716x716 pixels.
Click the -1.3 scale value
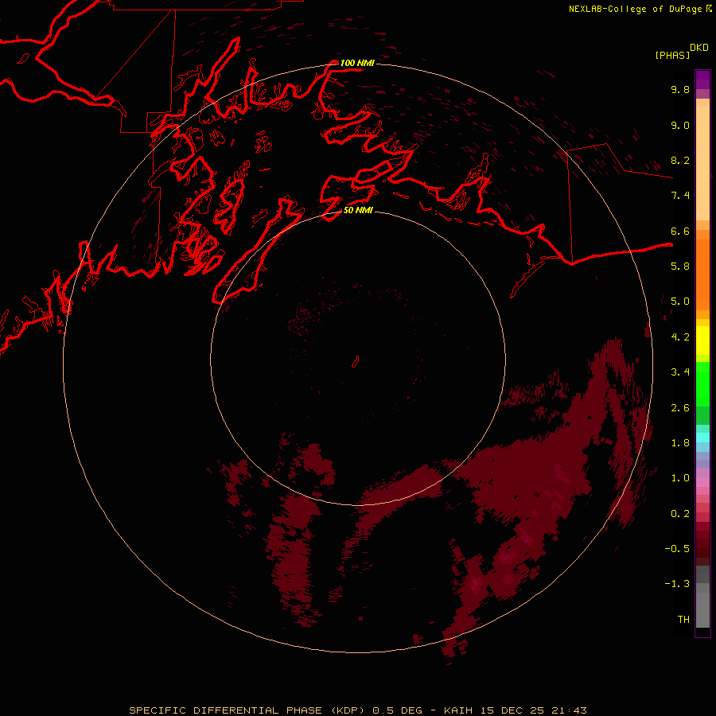[677, 584]
